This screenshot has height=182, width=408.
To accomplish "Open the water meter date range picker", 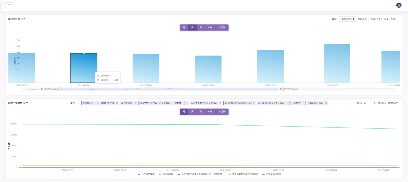I will [386, 103].
